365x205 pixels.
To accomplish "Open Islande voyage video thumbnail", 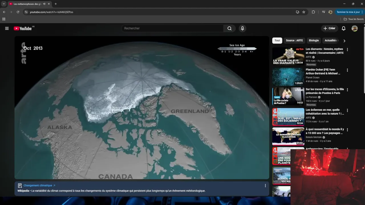I will (281, 176).
